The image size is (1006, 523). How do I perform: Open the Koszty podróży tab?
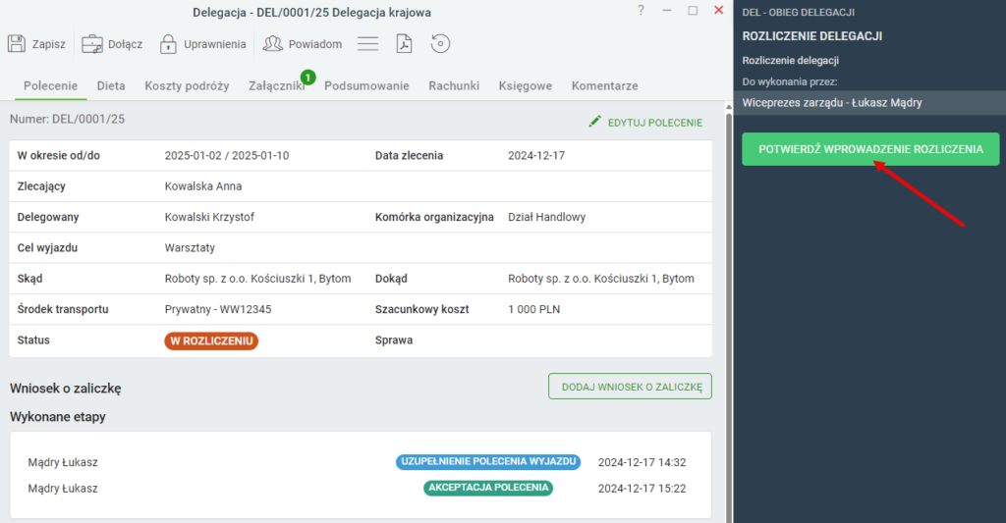click(187, 86)
